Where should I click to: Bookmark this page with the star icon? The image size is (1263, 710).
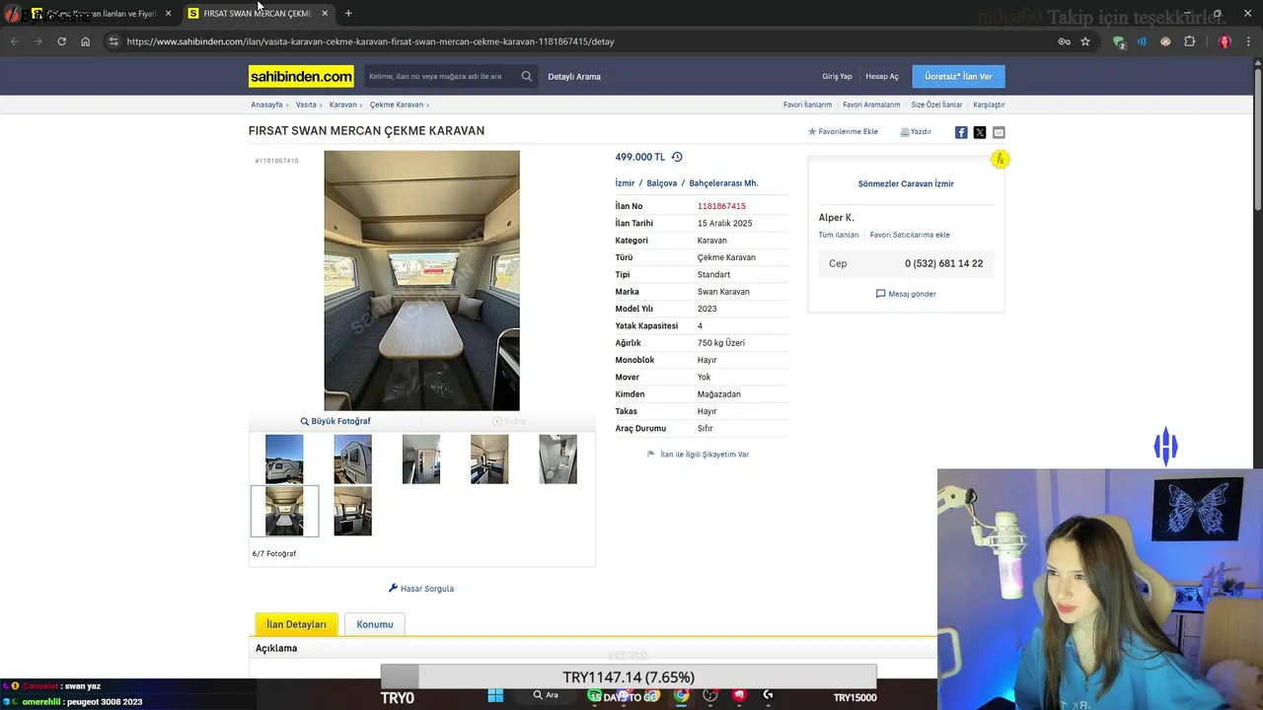click(x=1085, y=41)
